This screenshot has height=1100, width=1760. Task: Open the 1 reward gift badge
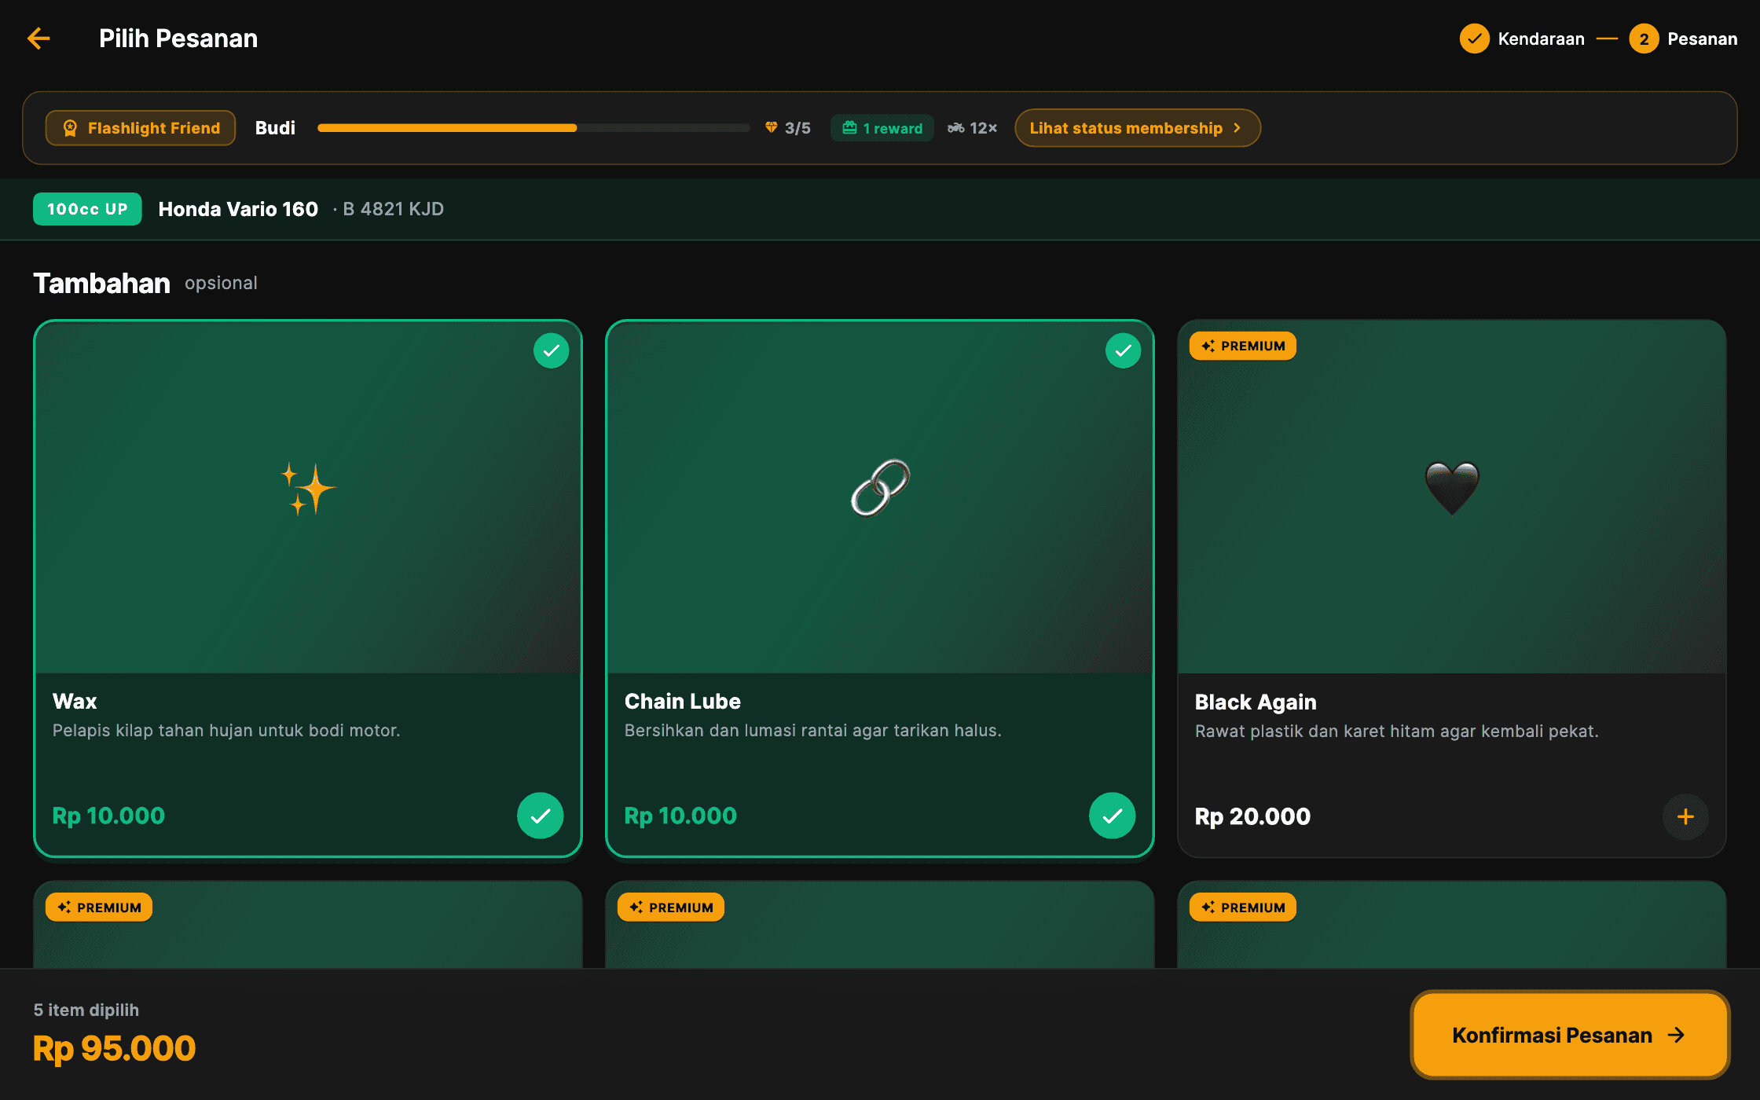[x=882, y=128]
